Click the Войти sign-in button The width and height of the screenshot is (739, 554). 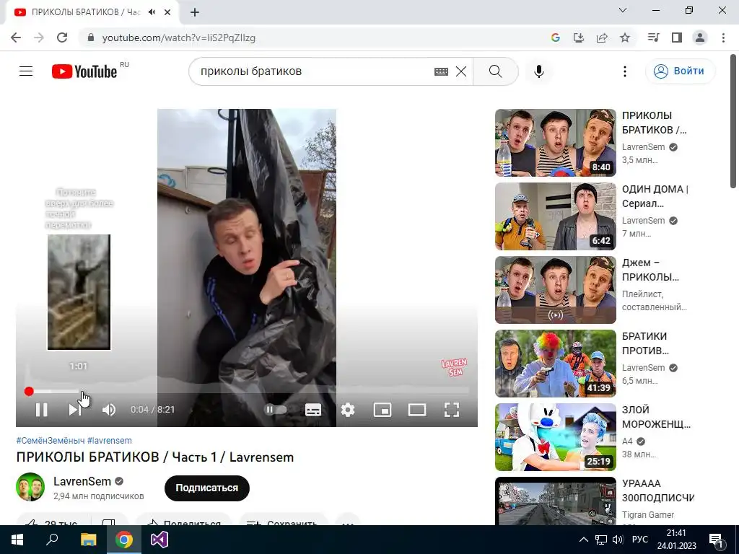point(680,71)
